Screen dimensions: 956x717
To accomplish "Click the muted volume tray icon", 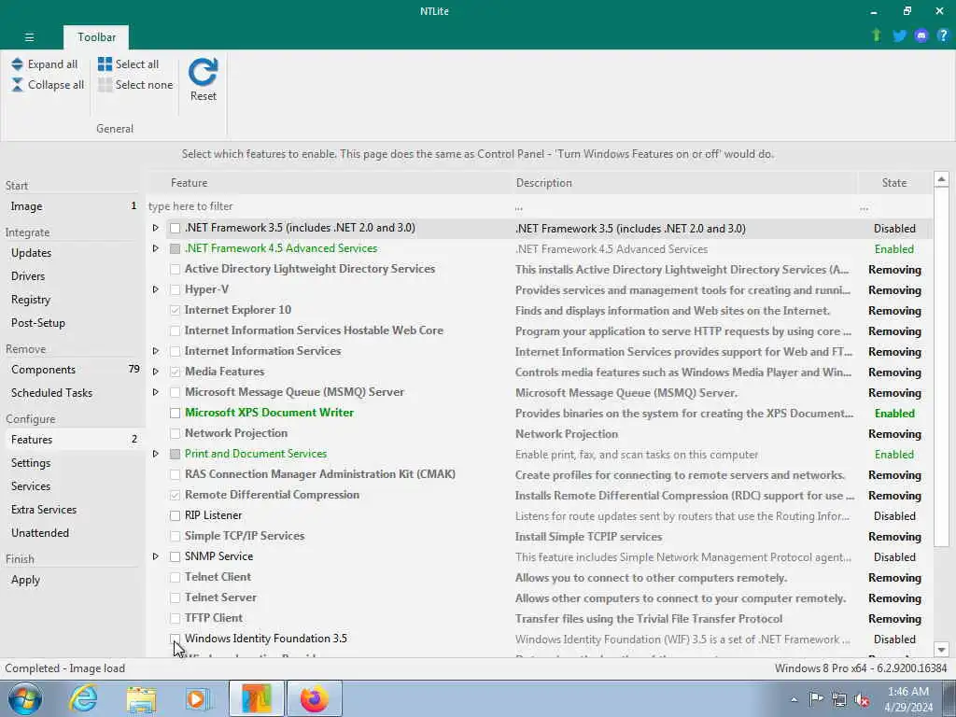I will (x=862, y=700).
